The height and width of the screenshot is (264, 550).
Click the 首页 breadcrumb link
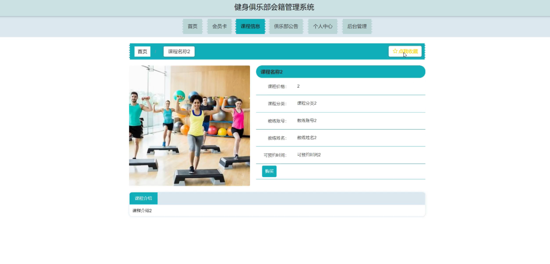(x=142, y=52)
